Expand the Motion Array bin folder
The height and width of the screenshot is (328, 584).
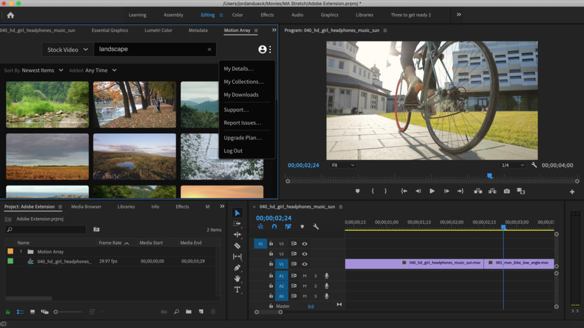pos(21,251)
